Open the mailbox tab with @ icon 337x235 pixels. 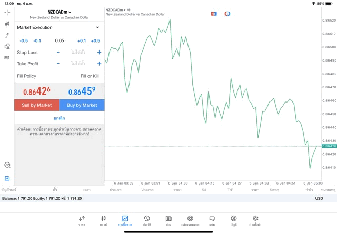190,221
